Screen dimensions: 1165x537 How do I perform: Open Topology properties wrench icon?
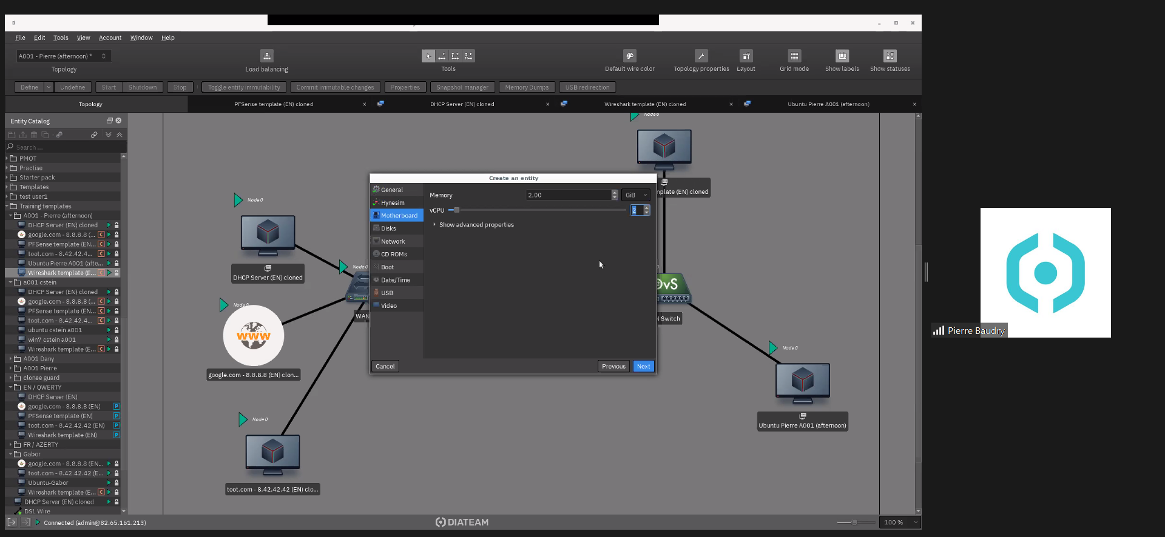[x=701, y=56]
